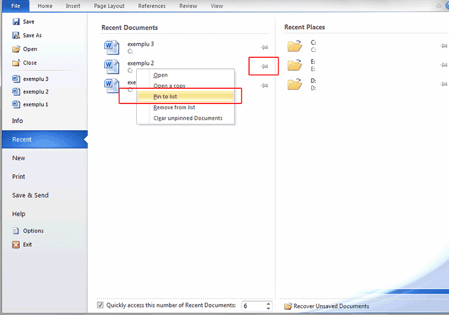Click the Open folder icon
This screenshot has width=449, height=315.
[x=16, y=49]
